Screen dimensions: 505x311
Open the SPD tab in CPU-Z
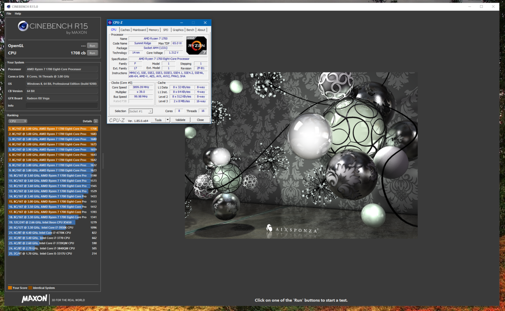(166, 30)
